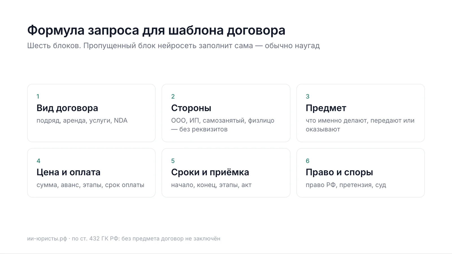This screenshot has height=254, width=452.
Task: Click the subtitle starting 'Шесть блоков. Пропущенный блок'
Action: tap(173, 46)
